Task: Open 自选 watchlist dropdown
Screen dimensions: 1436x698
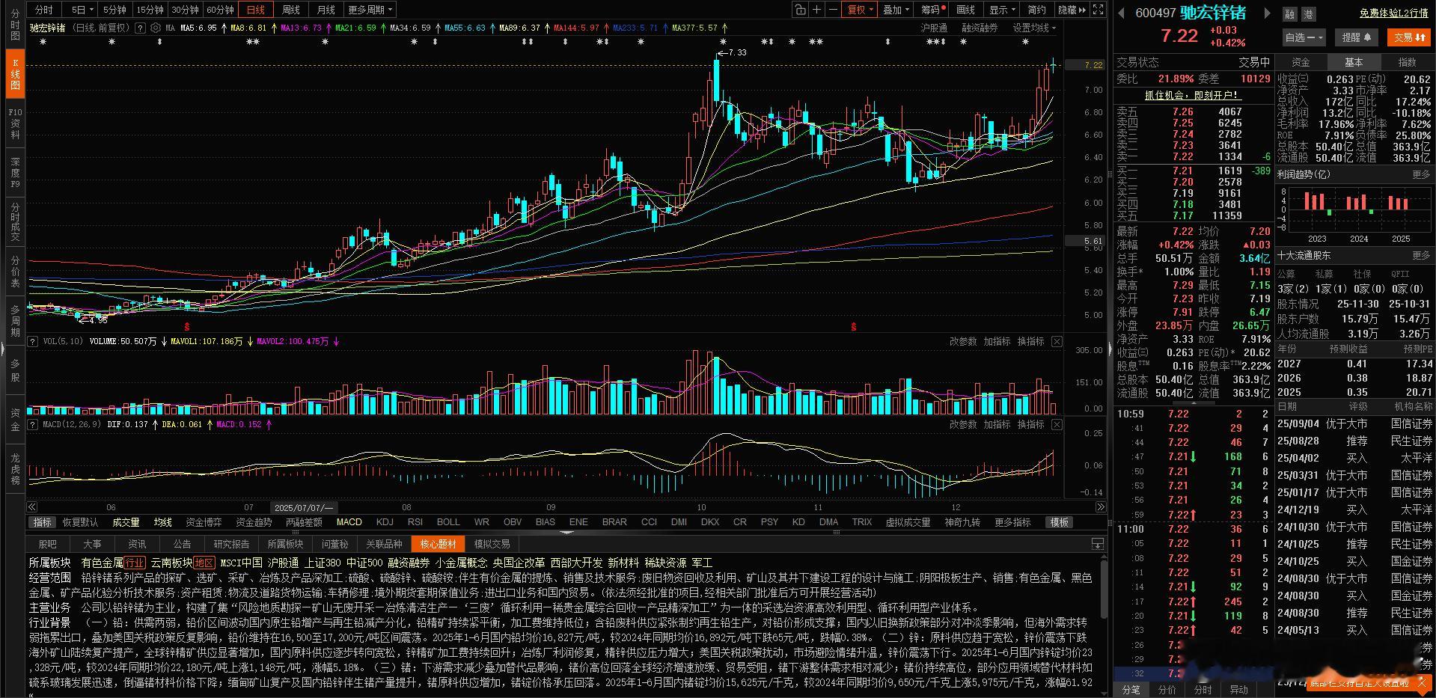Action: tap(1304, 37)
